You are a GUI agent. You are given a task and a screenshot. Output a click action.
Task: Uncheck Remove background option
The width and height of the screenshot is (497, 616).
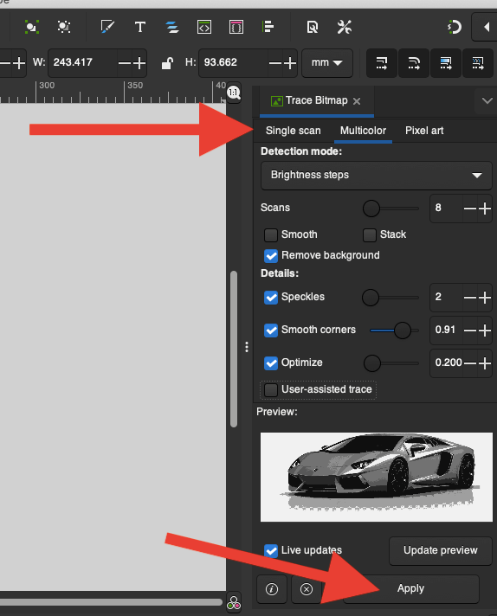coord(271,256)
